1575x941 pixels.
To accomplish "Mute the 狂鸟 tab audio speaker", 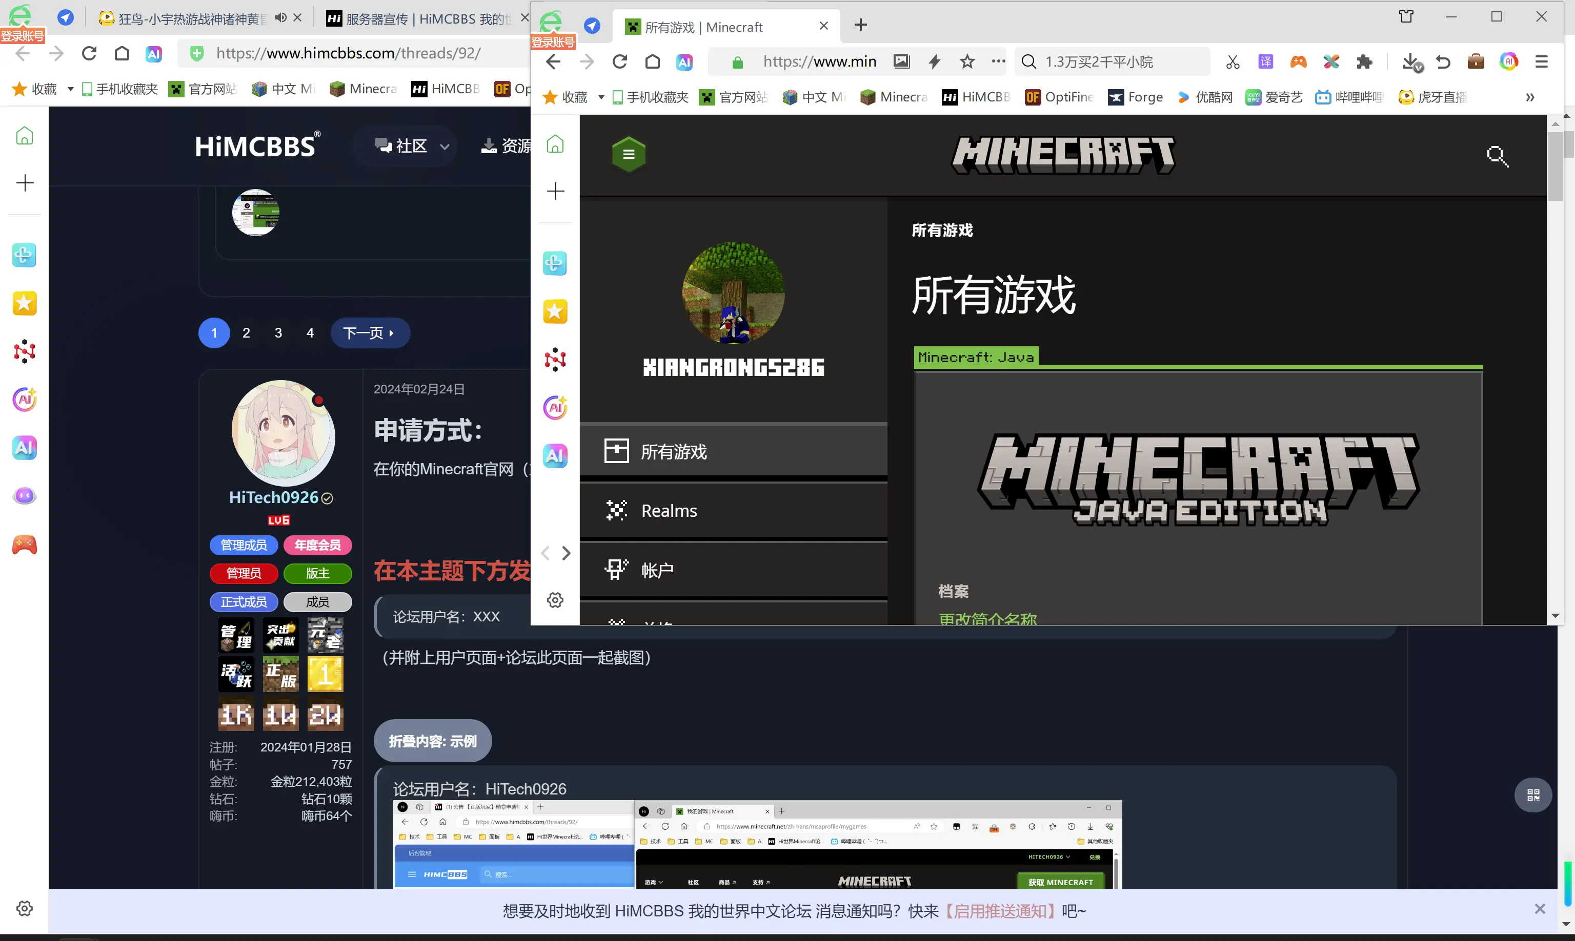I will pos(280,18).
